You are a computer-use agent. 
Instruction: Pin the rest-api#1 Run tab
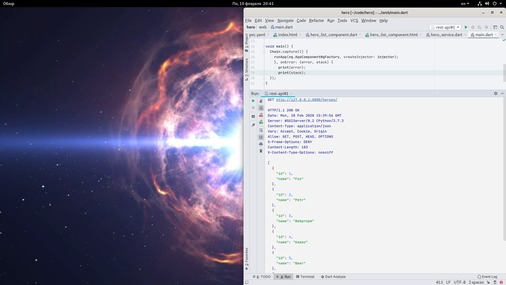pos(253,125)
